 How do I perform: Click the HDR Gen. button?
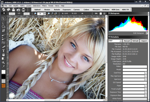116,10
